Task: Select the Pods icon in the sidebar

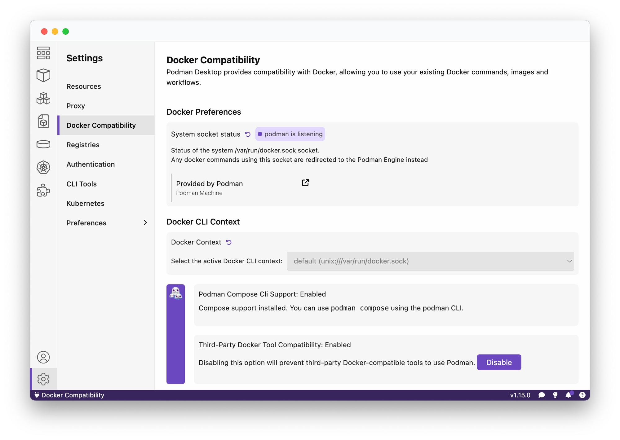Action: (43, 99)
